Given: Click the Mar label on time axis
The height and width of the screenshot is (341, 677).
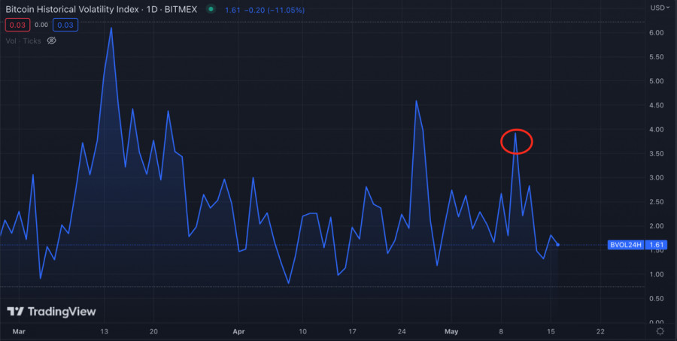Looking at the screenshot, I should tap(19, 330).
